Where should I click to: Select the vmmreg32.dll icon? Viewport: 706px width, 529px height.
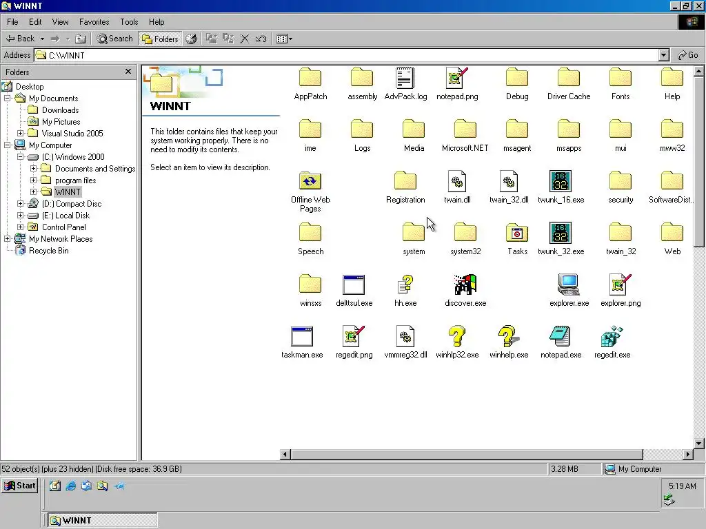click(x=405, y=336)
